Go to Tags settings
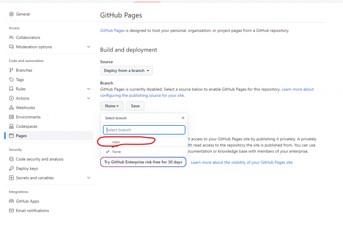The width and height of the screenshot is (343, 226). 20,80
